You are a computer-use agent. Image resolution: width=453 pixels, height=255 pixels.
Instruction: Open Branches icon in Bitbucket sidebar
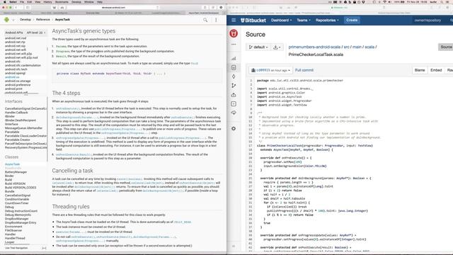[234, 86]
